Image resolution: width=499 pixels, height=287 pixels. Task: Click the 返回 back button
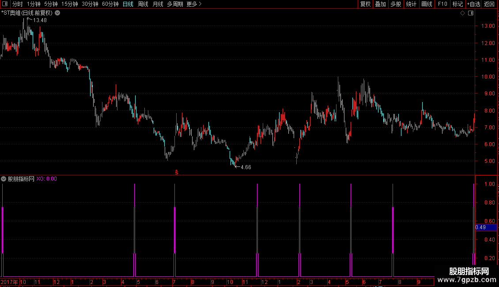tap(489, 4)
